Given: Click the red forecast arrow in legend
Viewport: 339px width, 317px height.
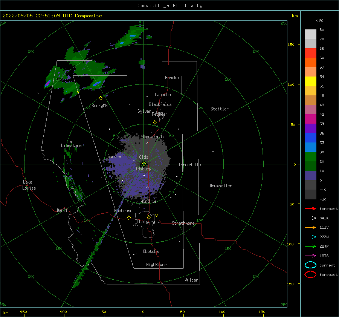Looking at the screenshot, I should tap(310, 208).
